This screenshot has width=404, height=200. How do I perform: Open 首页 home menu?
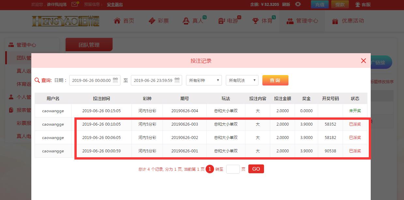point(124,21)
